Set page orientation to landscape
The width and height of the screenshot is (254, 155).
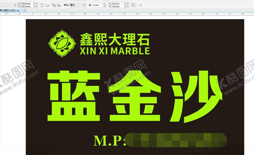click(47, 5)
